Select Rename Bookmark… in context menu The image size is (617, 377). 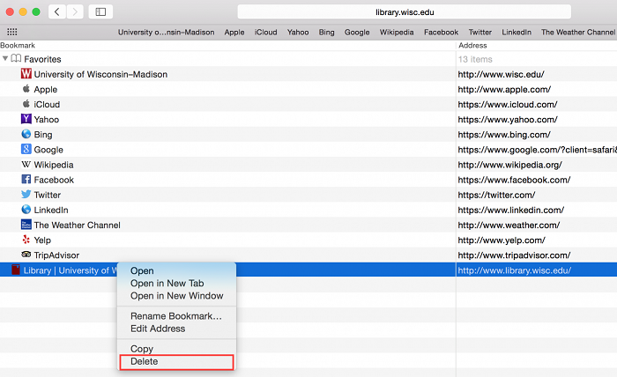pyautogui.click(x=176, y=316)
